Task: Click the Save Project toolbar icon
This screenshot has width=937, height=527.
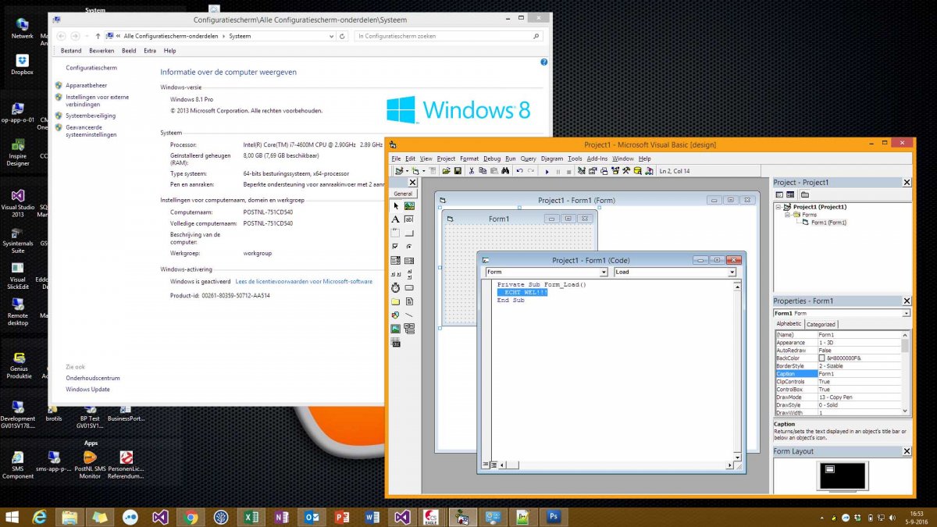Action: click(458, 171)
